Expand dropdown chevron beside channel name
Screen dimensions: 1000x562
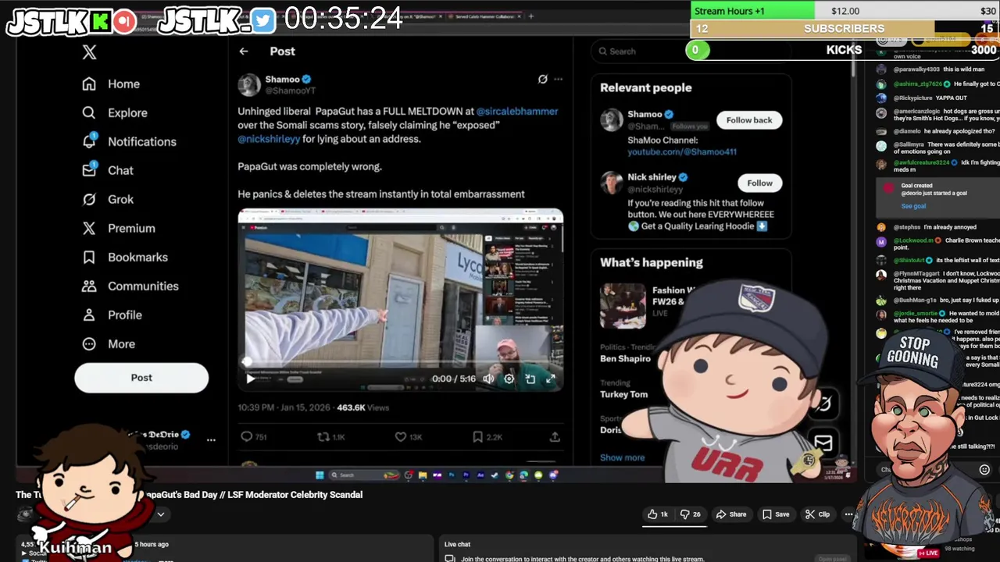pyautogui.click(x=160, y=514)
